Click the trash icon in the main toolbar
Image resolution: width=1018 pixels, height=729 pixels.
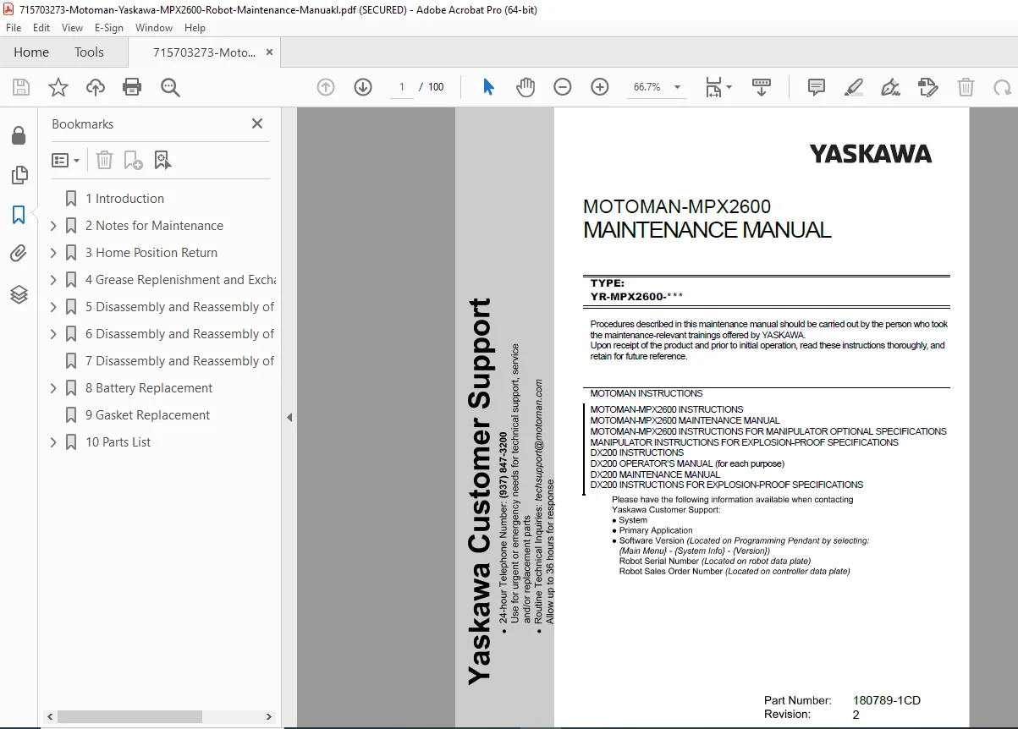(x=966, y=87)
